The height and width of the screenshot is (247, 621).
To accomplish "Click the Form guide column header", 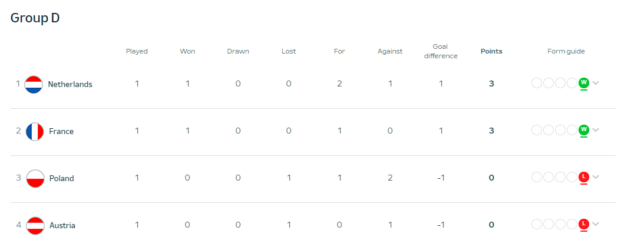I will (566, 51).
